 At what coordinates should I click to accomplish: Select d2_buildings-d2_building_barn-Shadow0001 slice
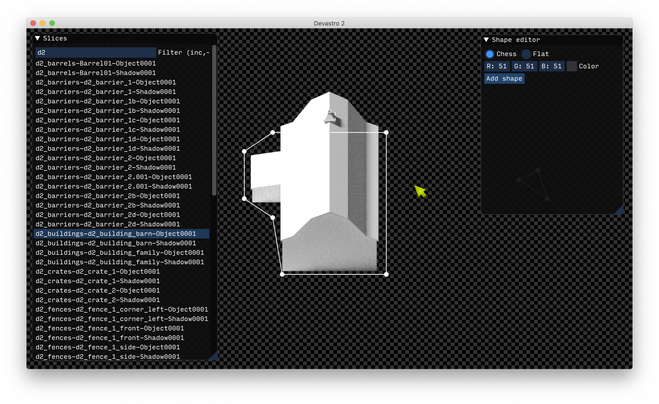click(122, 243)
